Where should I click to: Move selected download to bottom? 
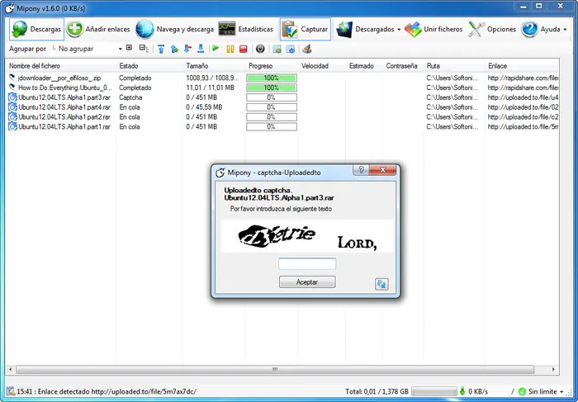tap(201, 49)
